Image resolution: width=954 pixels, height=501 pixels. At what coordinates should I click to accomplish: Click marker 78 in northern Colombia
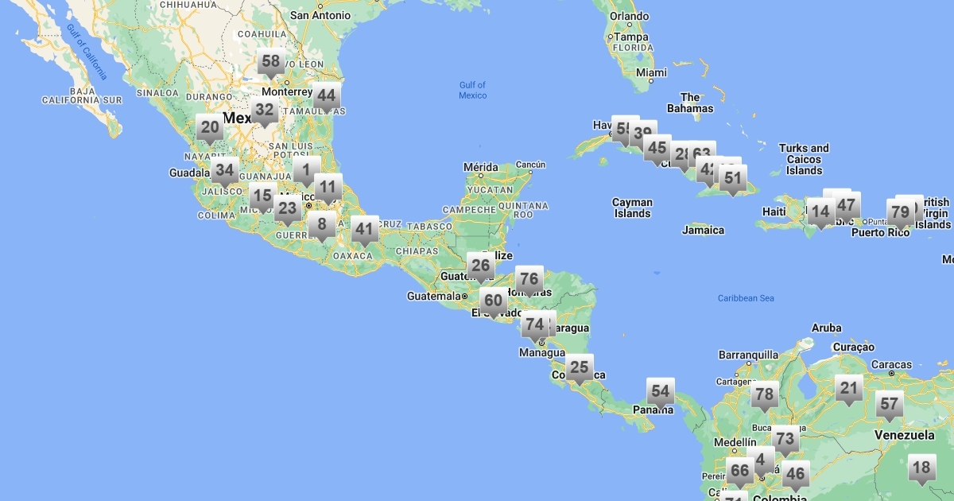(x=765, y=394)
